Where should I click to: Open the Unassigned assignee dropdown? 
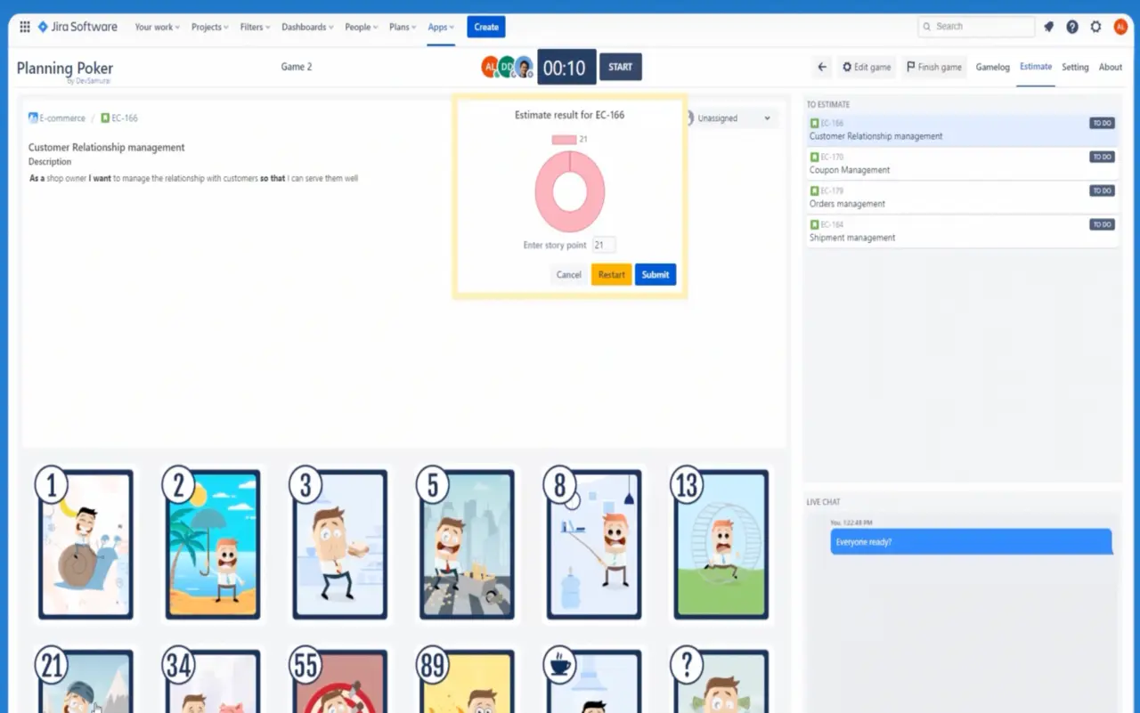[x=729, y=117]
